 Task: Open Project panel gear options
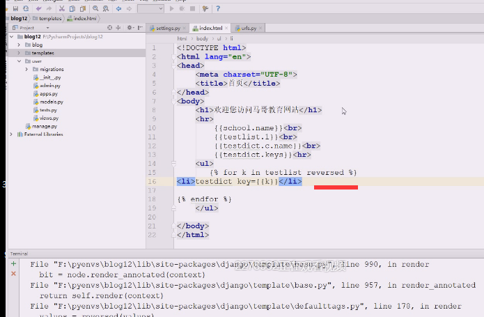point(130,28)
